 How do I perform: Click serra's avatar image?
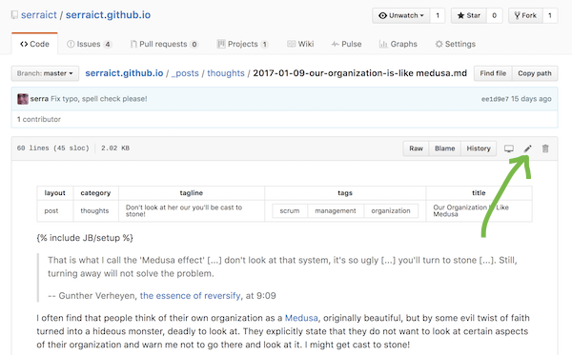[23, 99]
